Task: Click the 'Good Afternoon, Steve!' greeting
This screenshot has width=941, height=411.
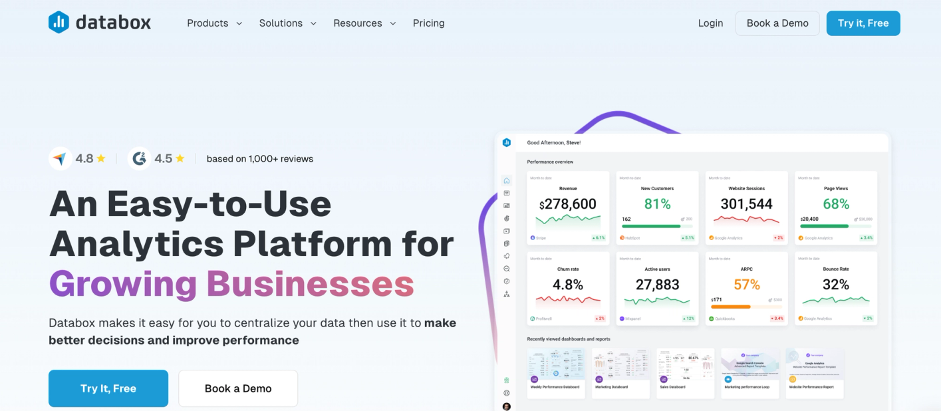Action: click(x=554, y=142)
